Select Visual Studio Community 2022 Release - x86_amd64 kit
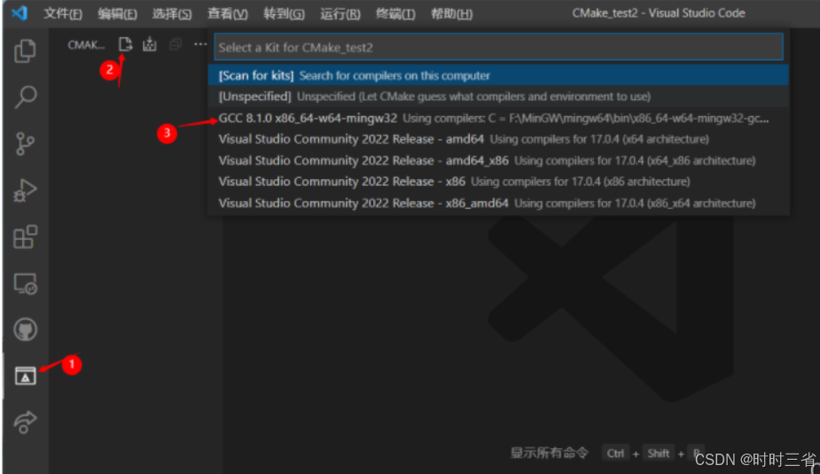This screenshot has height=474, width=820. pos(498,203)
